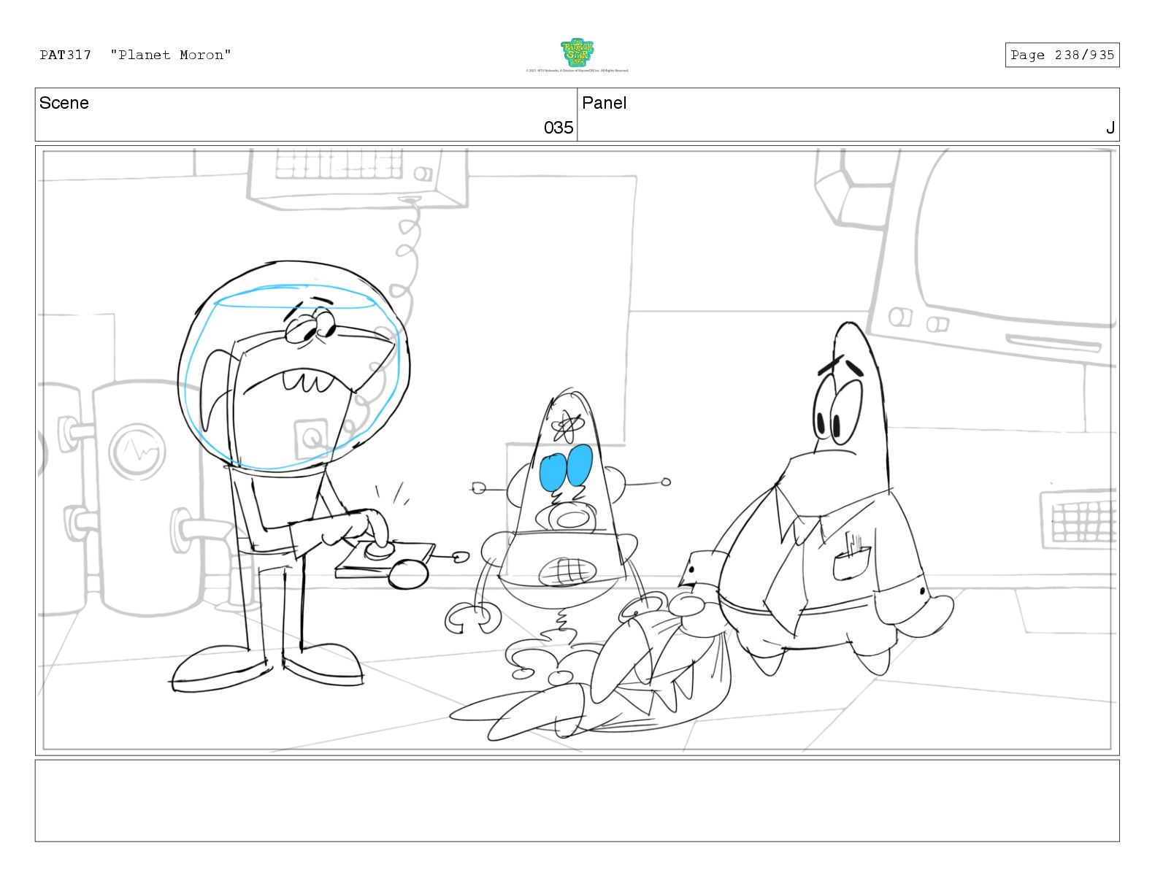The height and width of the screenshot is (894, 1155).
Task: Click the storyboard panel drawing
Action: [577, 450]
